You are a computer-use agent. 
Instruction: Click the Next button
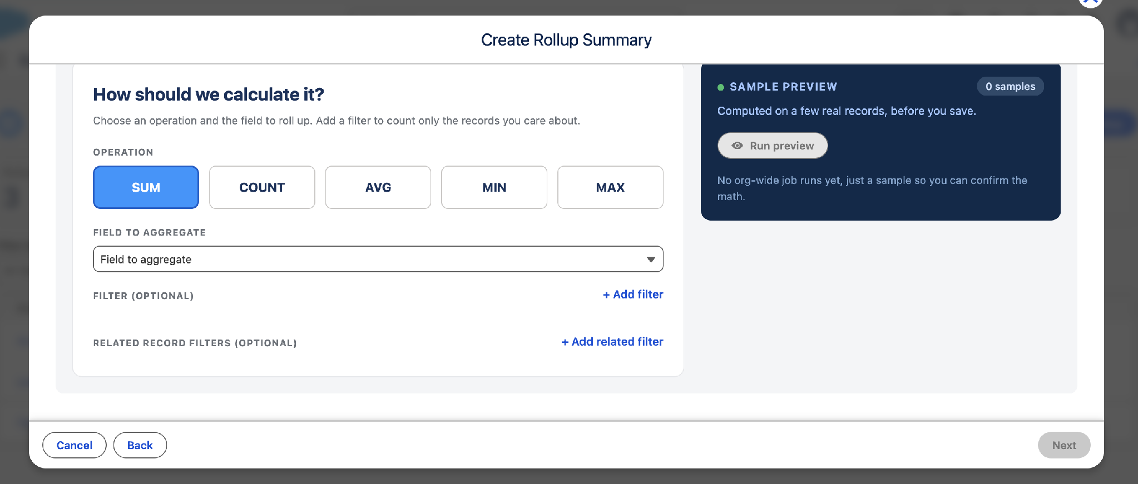tap(1064, 445)
